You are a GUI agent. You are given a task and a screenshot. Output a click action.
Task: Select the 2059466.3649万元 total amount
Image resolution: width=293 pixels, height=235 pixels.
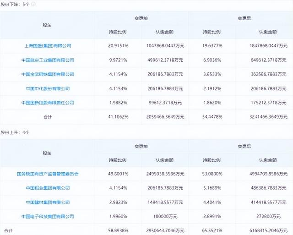(x=165, y=117)
